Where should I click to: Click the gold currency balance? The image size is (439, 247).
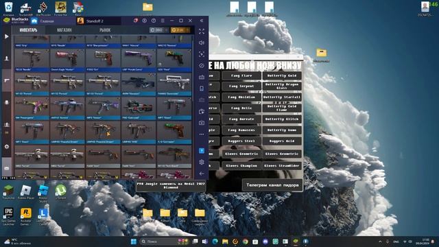coord(180,30)
